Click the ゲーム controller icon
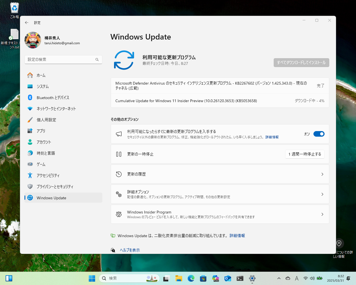Viewport: 356px width, 285px height. tap(30, 164)
